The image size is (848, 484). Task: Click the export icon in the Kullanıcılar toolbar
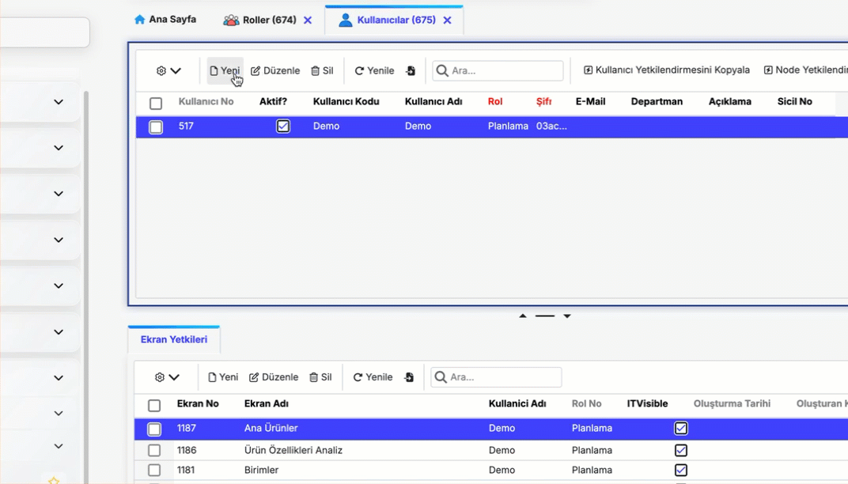click(x=411, y=71)
